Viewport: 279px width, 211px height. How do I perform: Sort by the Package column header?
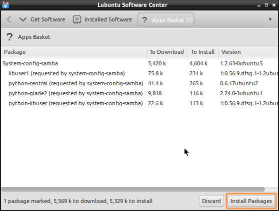(x=73, y=52)
